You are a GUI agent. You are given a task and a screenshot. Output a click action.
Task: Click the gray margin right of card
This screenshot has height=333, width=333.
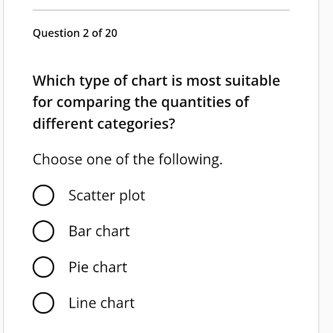click(x=326, y=166)
